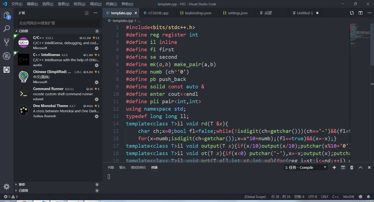Open the 调试(D) menu
This screenshot has height=202, width=374.
[96, 4]
